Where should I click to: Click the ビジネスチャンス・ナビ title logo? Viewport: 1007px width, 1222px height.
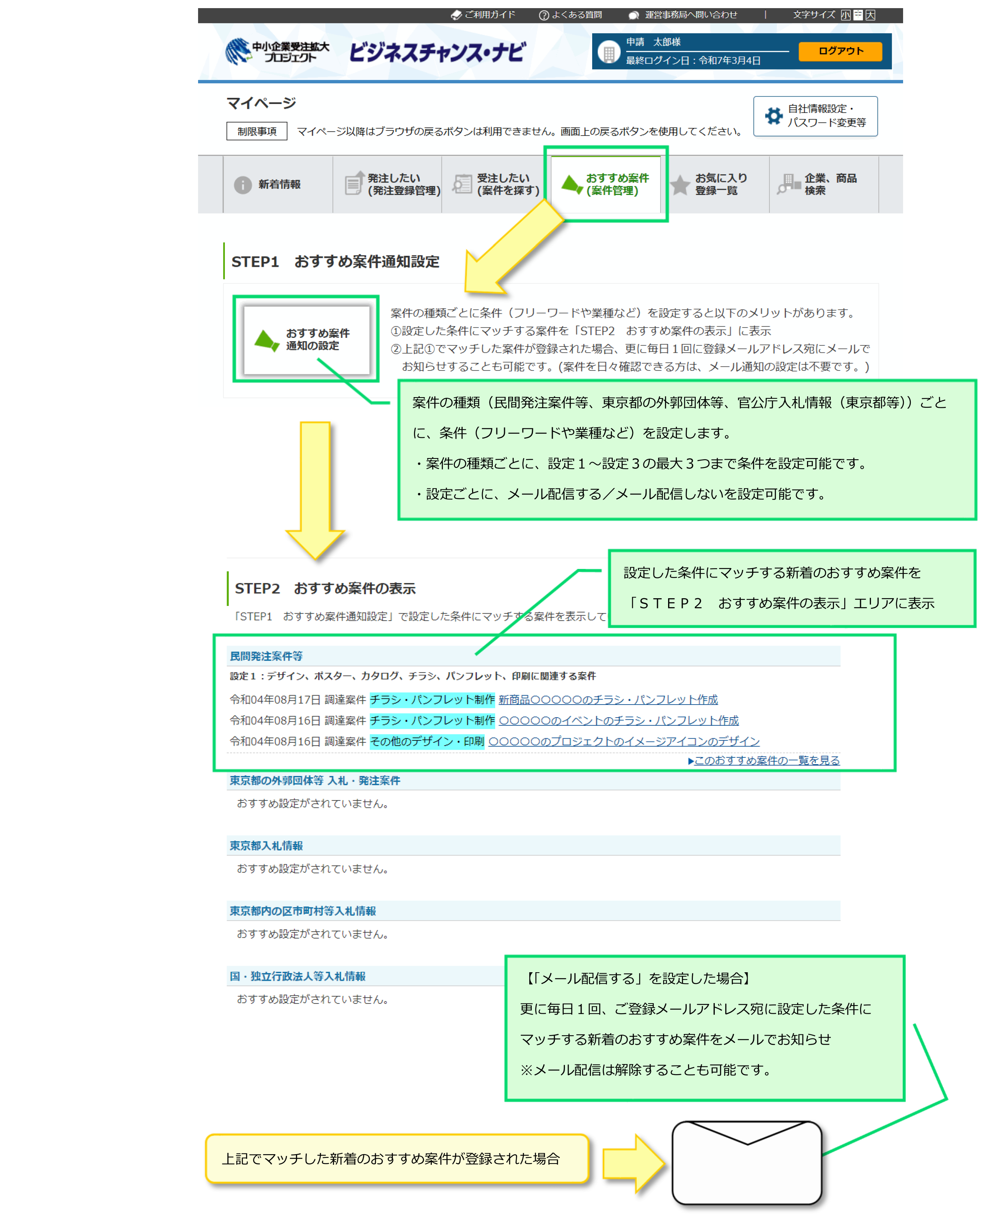point(438,52)
